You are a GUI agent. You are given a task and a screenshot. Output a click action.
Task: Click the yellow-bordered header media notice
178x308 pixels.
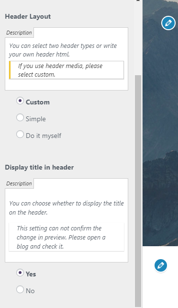pyautogui.click(x=67, y=70)
